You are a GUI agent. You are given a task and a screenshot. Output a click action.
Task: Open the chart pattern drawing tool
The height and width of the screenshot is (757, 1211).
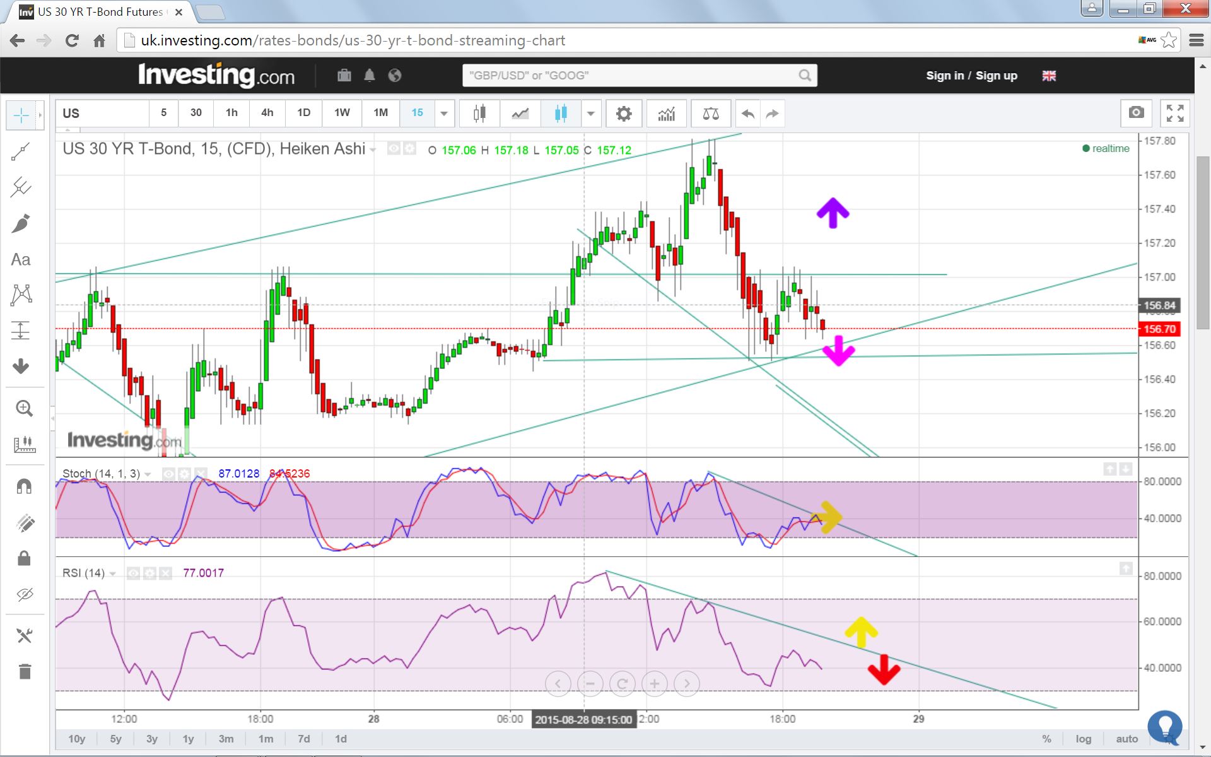coord(21,295)
